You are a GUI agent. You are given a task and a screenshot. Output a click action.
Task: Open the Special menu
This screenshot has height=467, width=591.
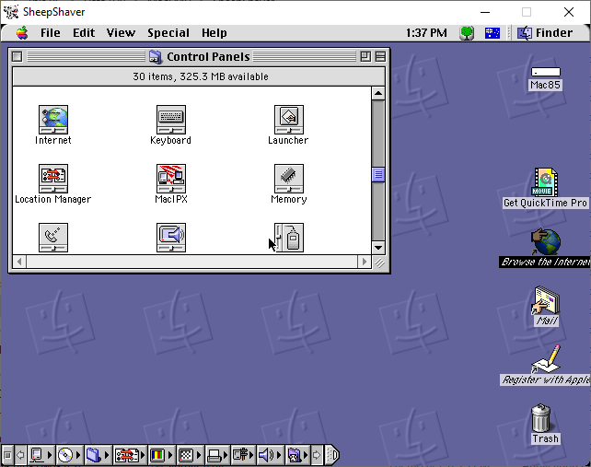(x=168, y=33)
